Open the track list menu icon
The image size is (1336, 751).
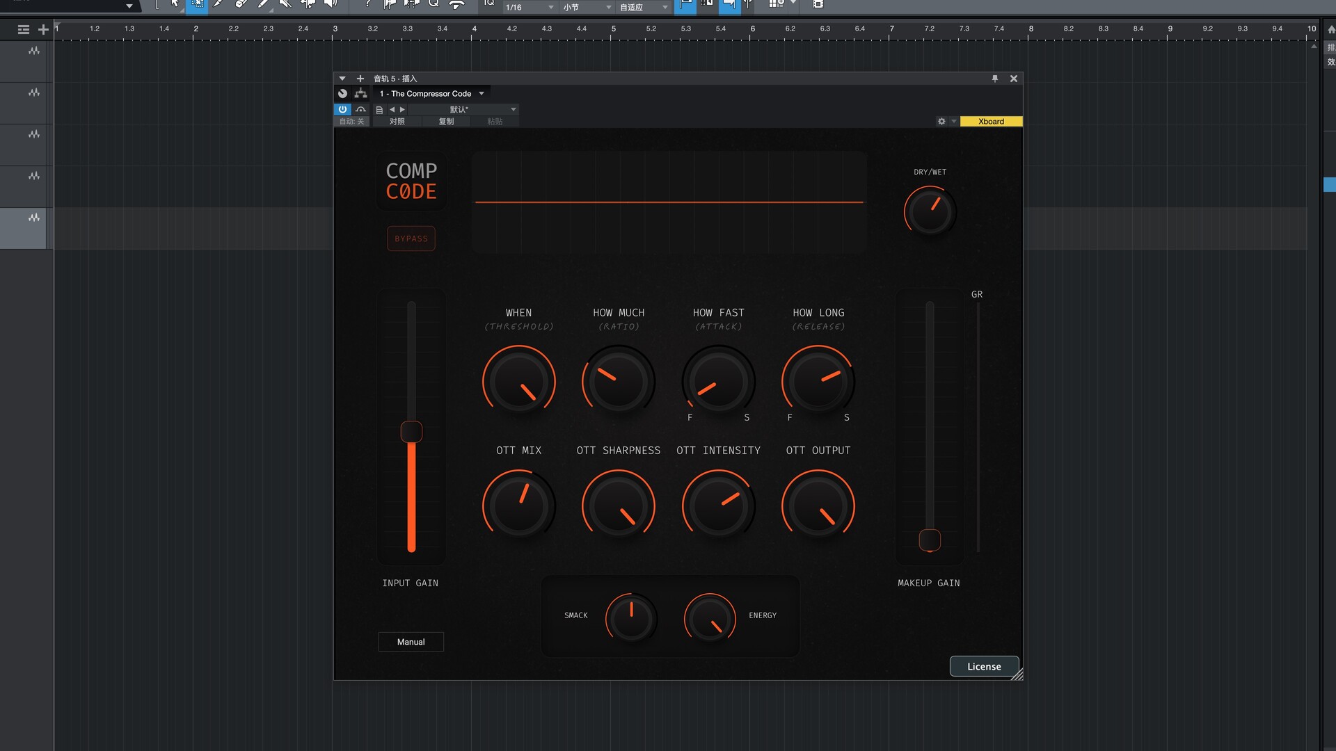click(x=23, y=29)
